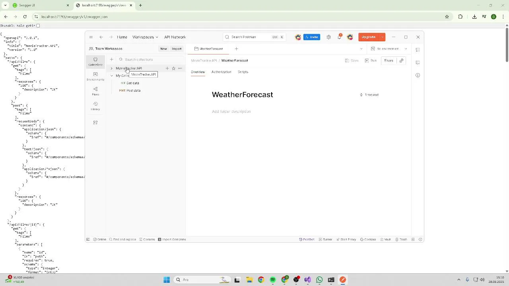Open History in Postman sidebar
Screen dimensions: 509x286
[95, 106]
